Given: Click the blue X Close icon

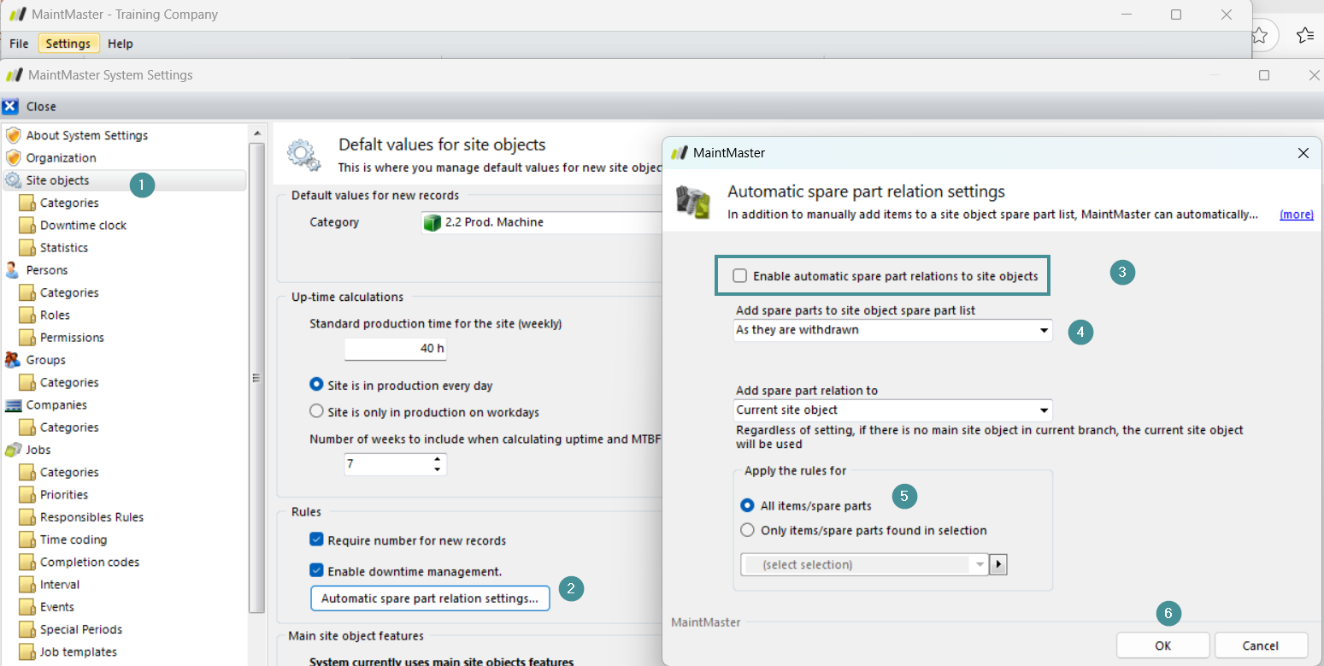Looking at the screenshot, I should 10,107.
